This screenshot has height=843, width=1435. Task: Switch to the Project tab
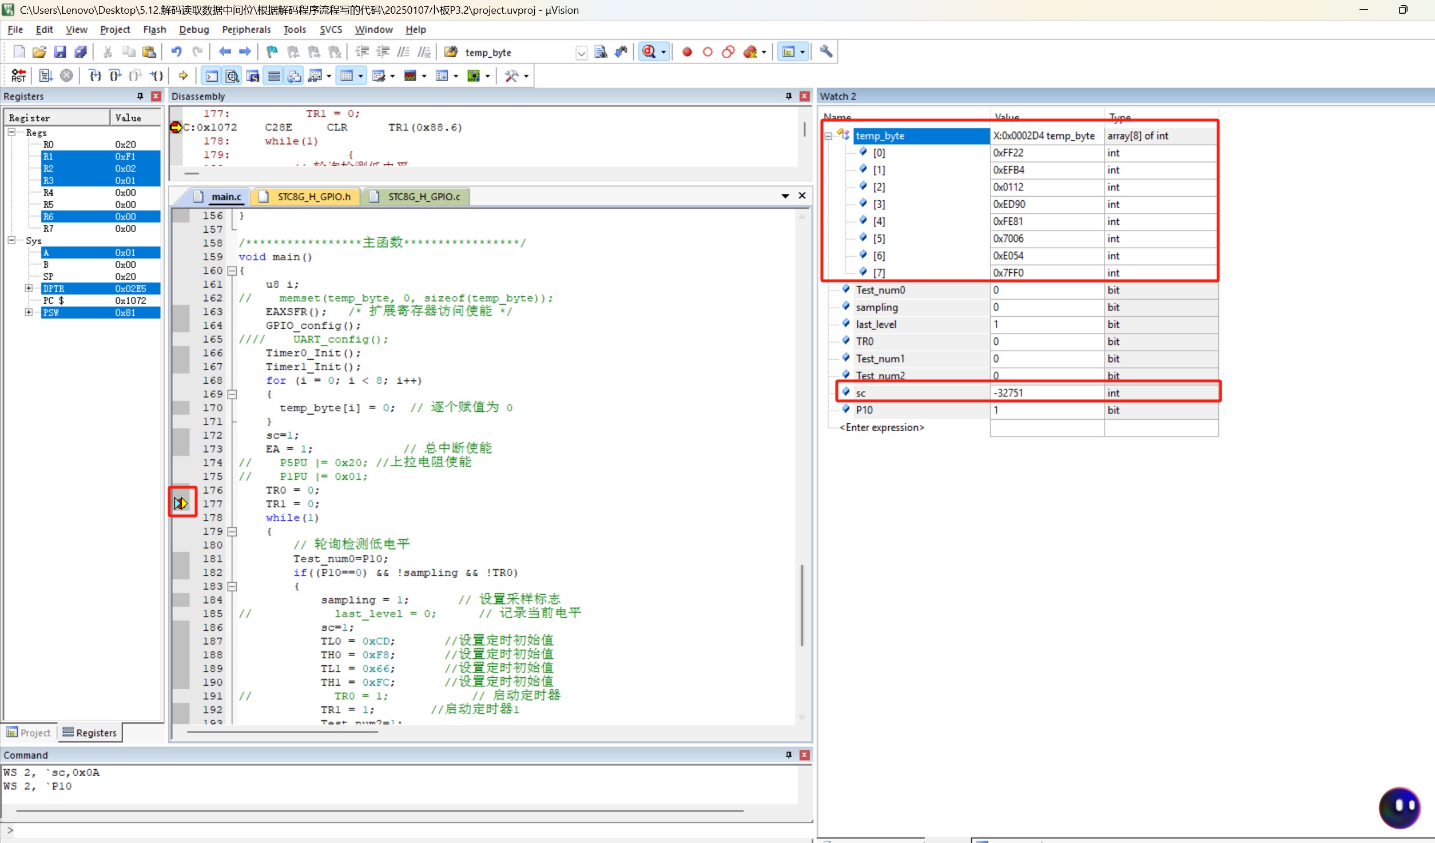[x=29, y=733]
